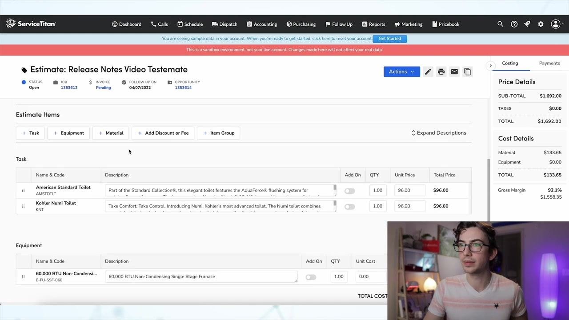Click QTY field for American Standard Toilet
The width and height of the screenshot is (569, 320).
pos(377,190)
